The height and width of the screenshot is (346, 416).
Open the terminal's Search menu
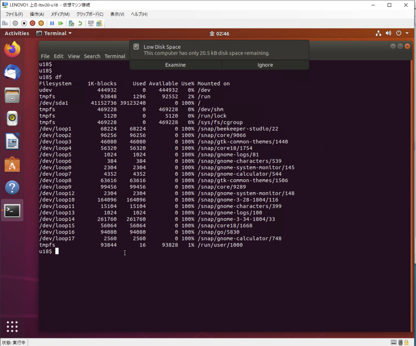click(x=92, y=56)
